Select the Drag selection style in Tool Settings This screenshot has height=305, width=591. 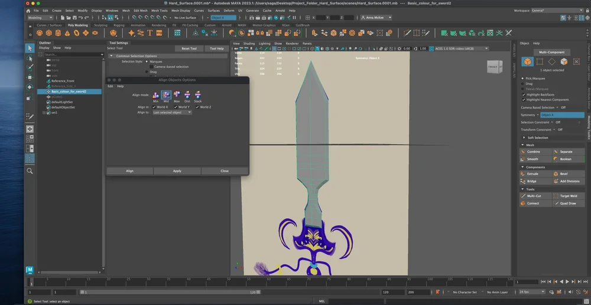click(x=147, y=71)
